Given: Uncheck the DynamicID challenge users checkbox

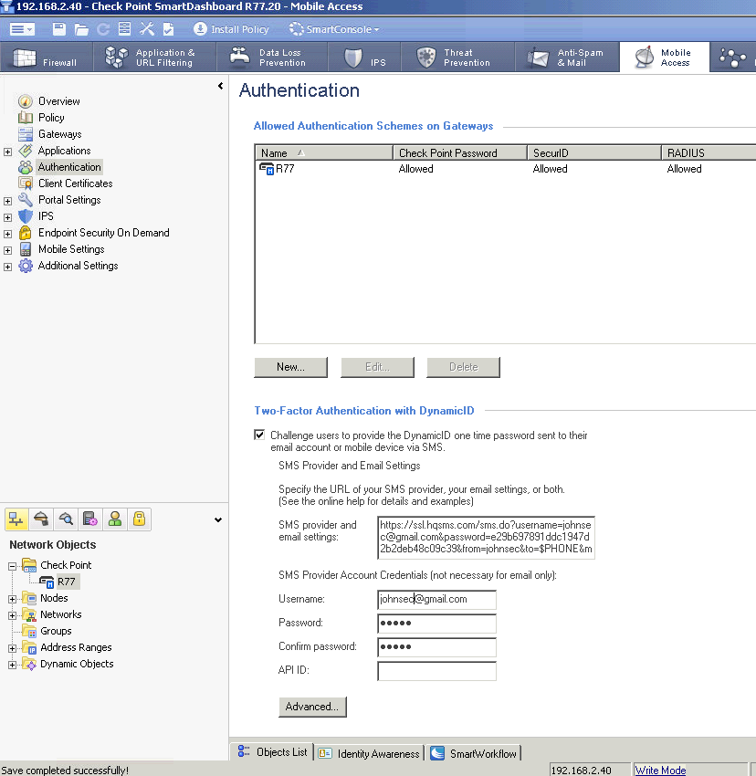Looking at the screenshot, I should click(x=259, y=435).
